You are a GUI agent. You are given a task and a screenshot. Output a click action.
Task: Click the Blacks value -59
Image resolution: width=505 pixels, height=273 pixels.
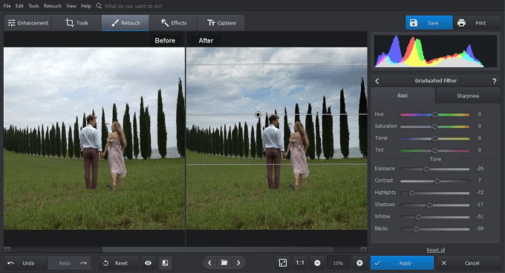tap(480, 228)
